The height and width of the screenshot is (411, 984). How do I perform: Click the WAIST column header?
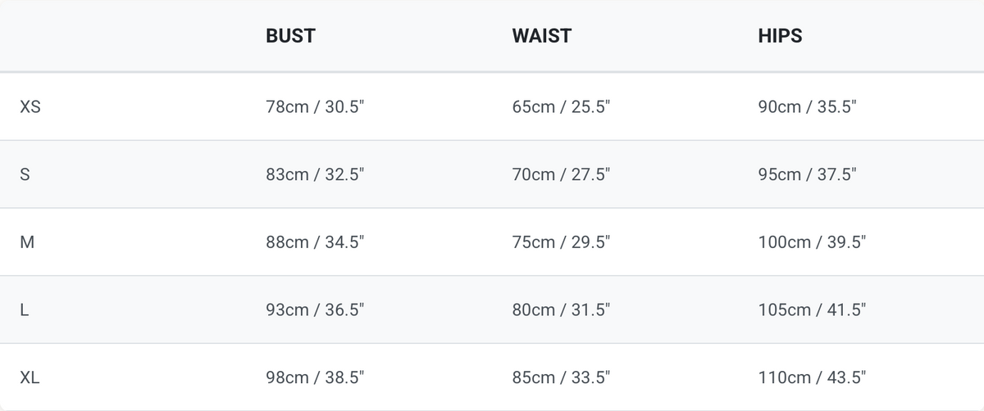click(541, 36)
